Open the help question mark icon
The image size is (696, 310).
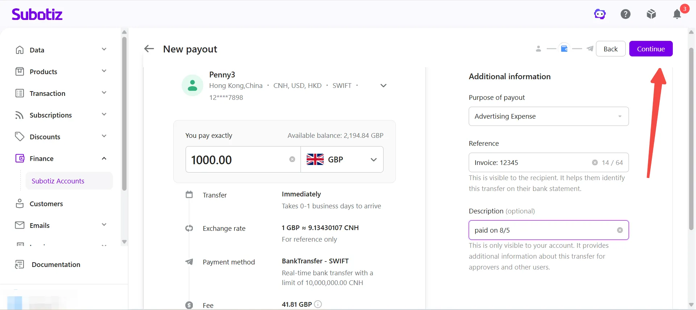click(x=626, y=14)
